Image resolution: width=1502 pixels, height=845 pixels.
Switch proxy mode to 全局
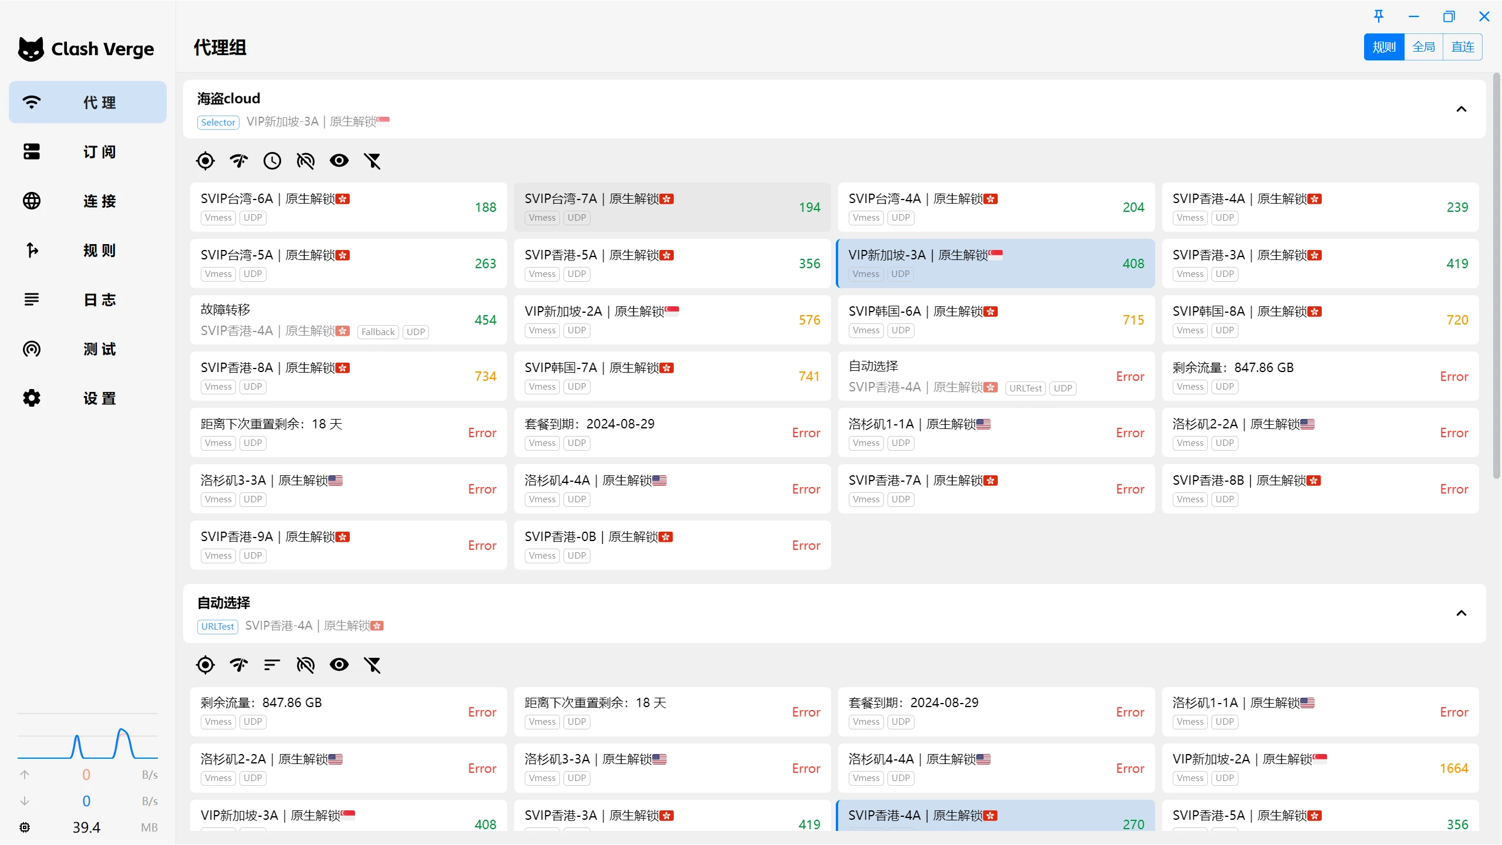coord(1423,47)
